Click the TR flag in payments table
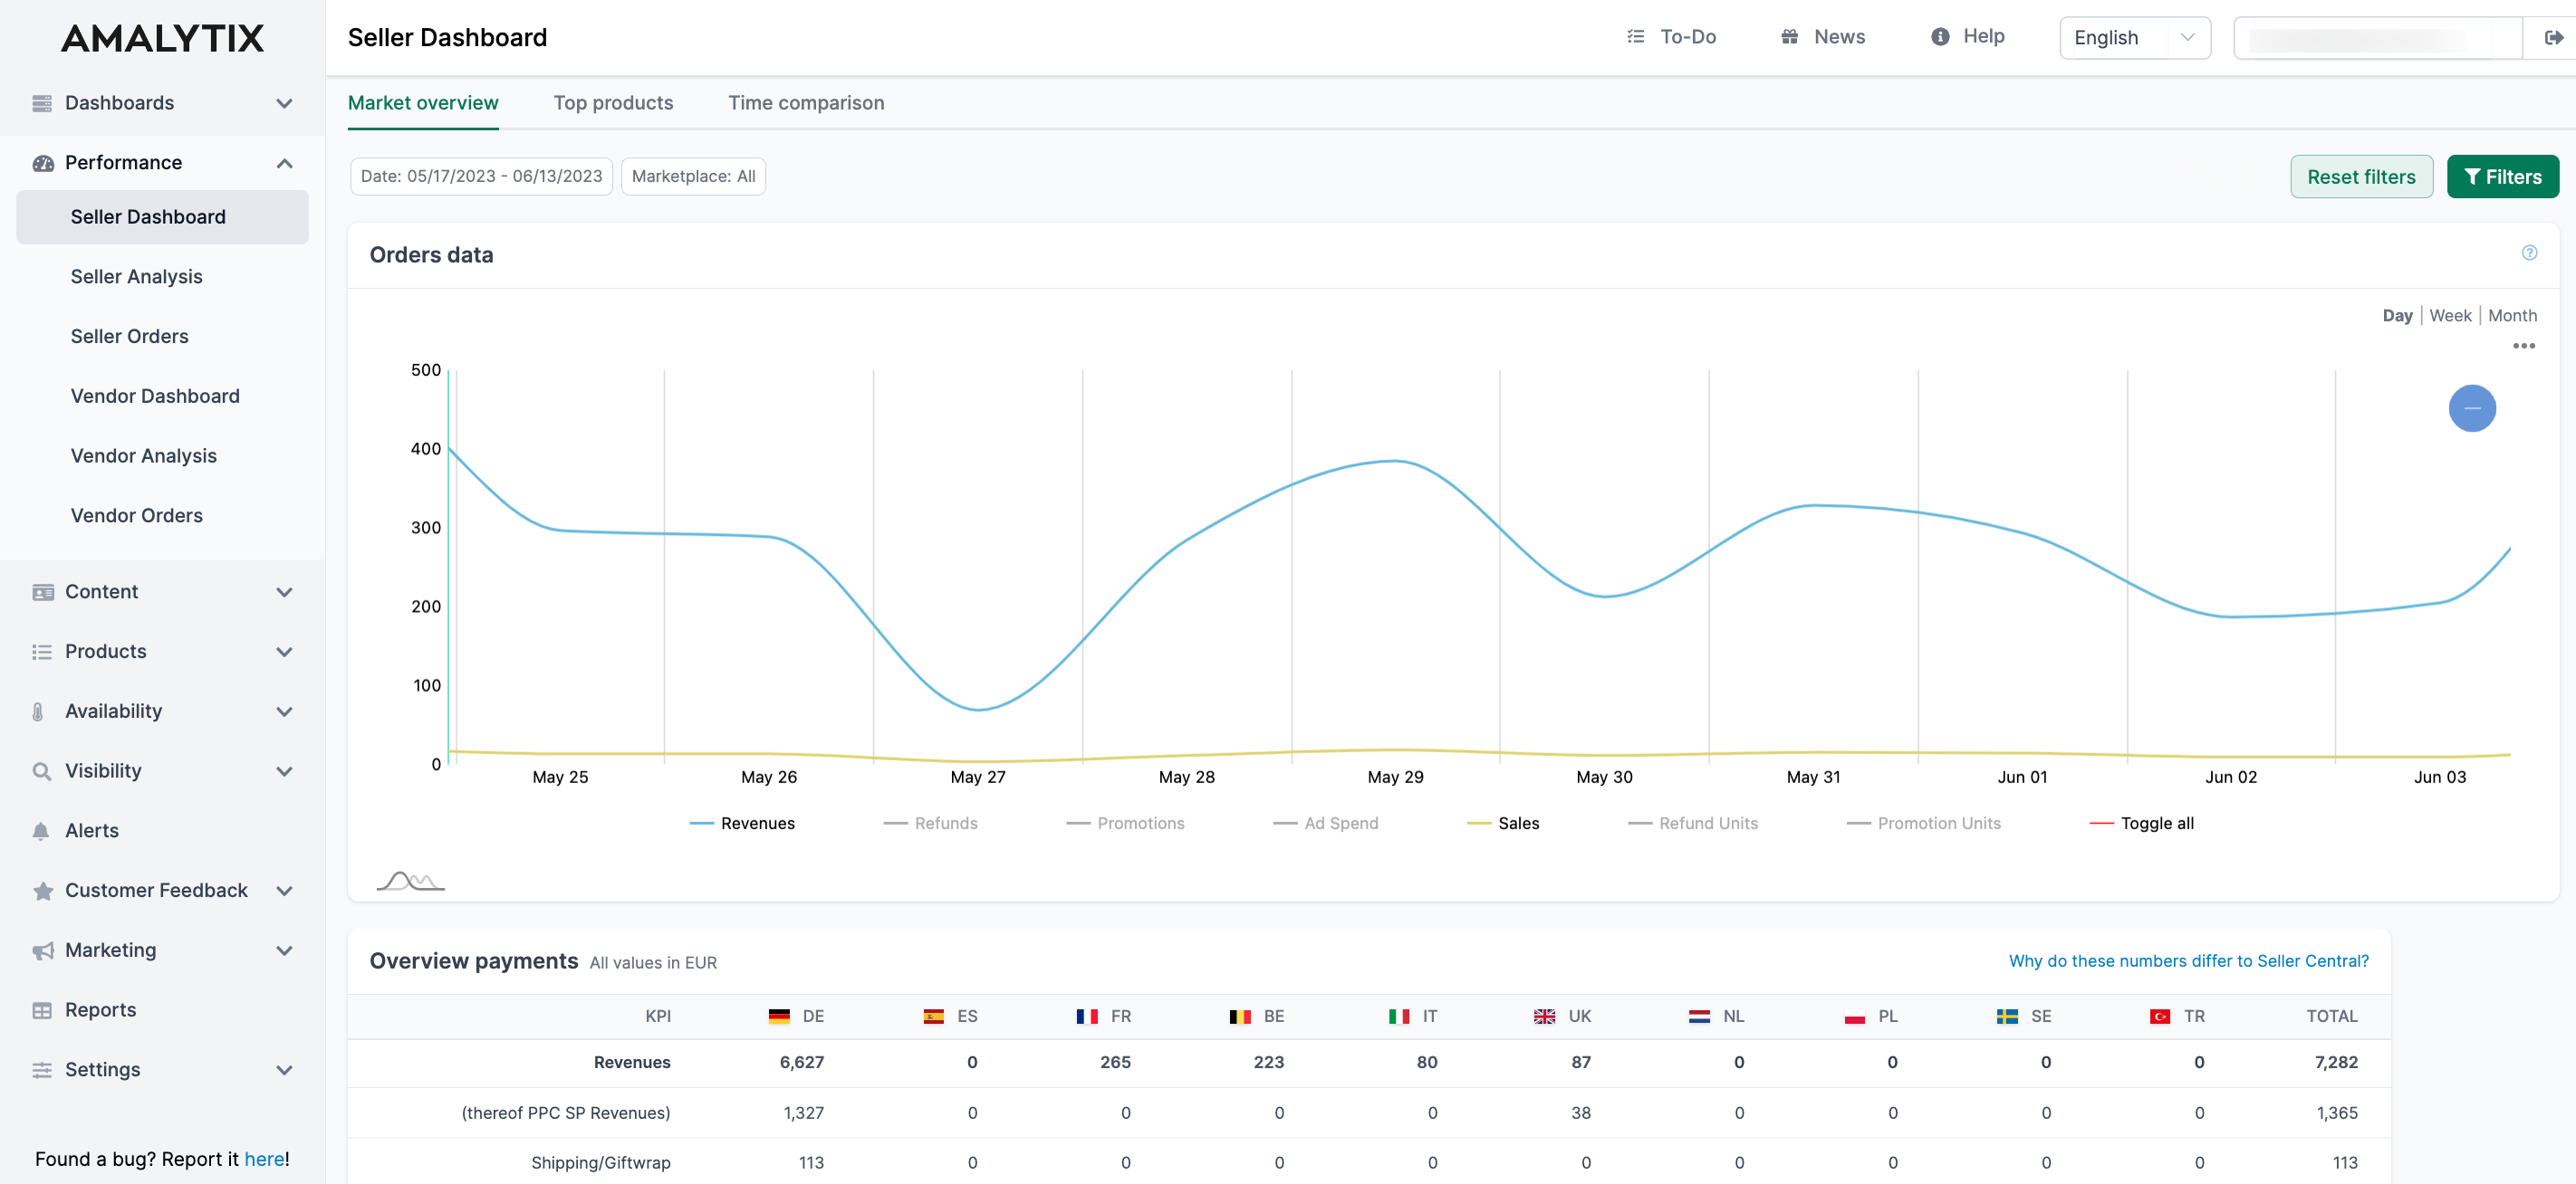Image resolution: width=2576 pixels, height=1184 pixels. [2160, 1017]
